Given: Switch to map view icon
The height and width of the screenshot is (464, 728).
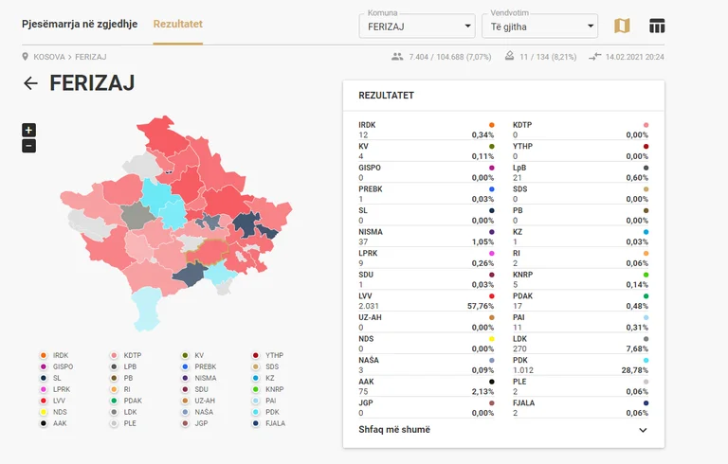Looking at the screenshot, I should (622, 26).
